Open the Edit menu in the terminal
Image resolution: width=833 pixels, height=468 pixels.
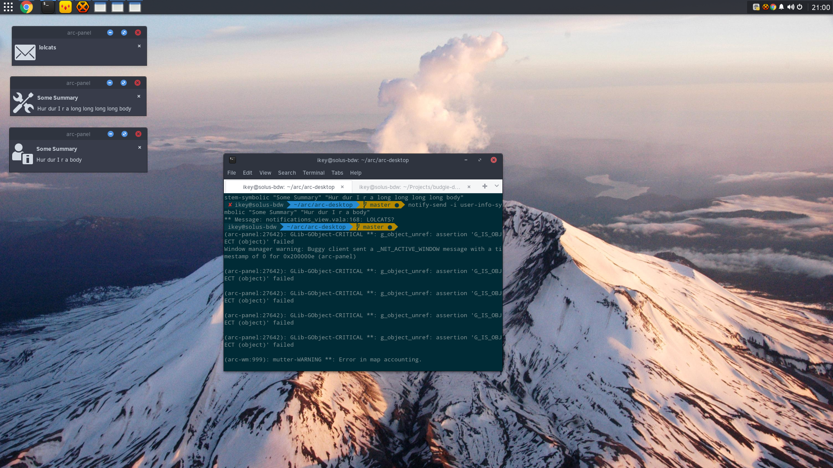248,173
